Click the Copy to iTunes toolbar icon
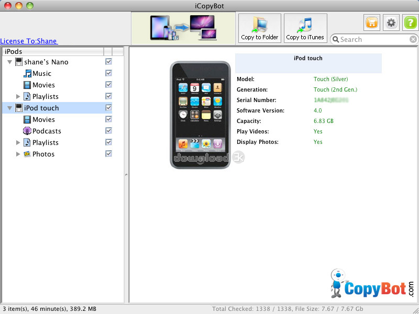Image resolution: width=419 pixels, height=314 pixels. coord(305,28)
